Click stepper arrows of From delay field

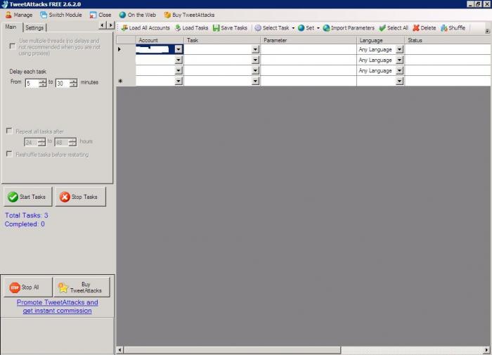43,83
